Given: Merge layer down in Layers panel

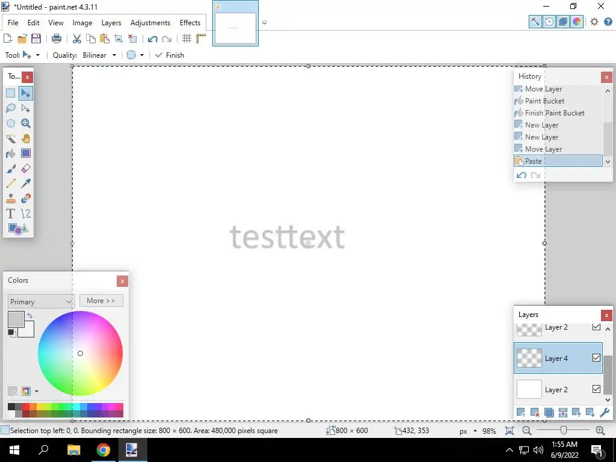Looking at the screenshot, I should (562, 413).
